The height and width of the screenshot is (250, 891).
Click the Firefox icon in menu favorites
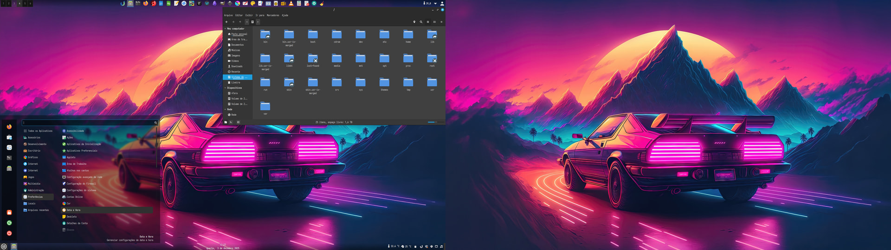click(9, 126)
